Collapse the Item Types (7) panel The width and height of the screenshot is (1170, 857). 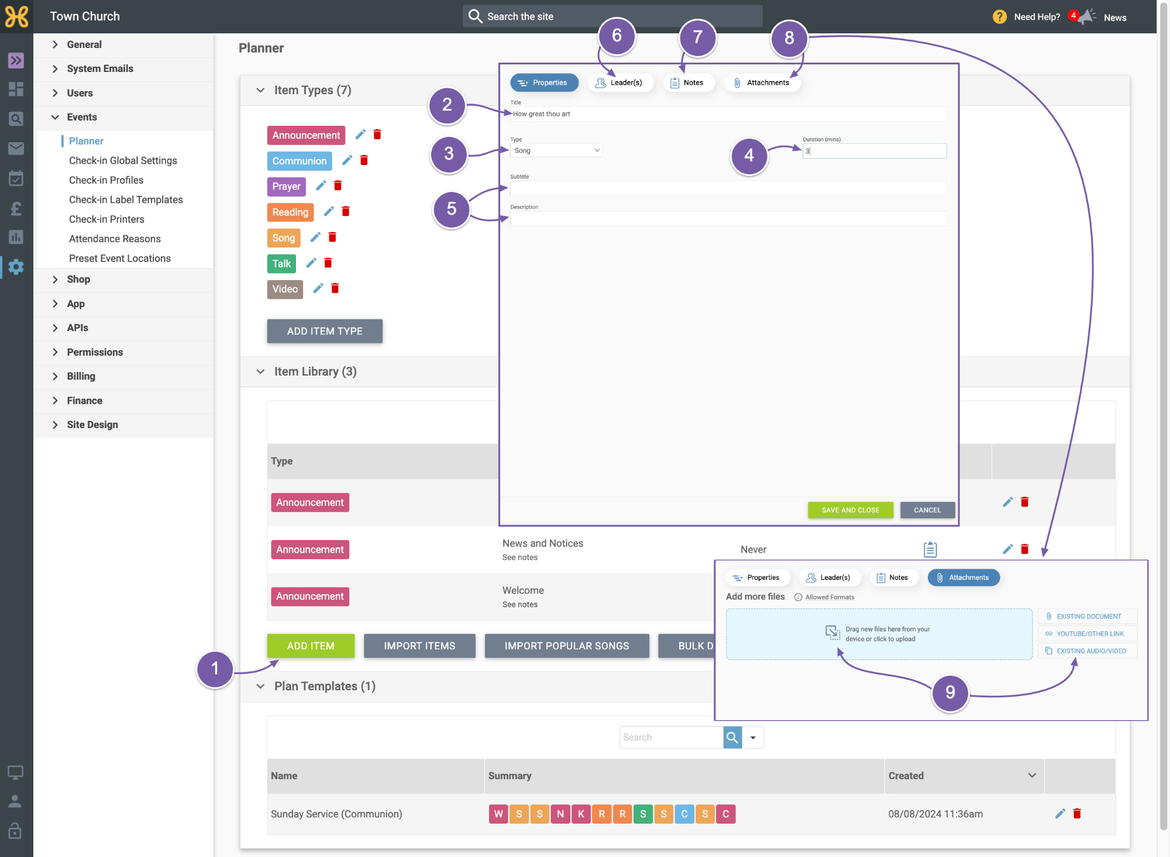click(x=261, y=90)
